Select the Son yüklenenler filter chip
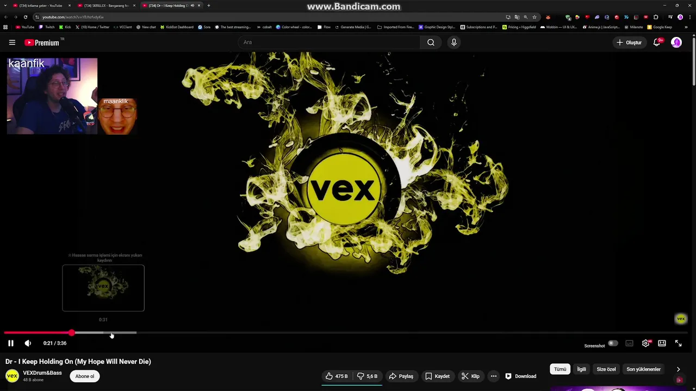The height and width of the screenshot is (391, 696). pyautogui.click(x=644, y=369)
